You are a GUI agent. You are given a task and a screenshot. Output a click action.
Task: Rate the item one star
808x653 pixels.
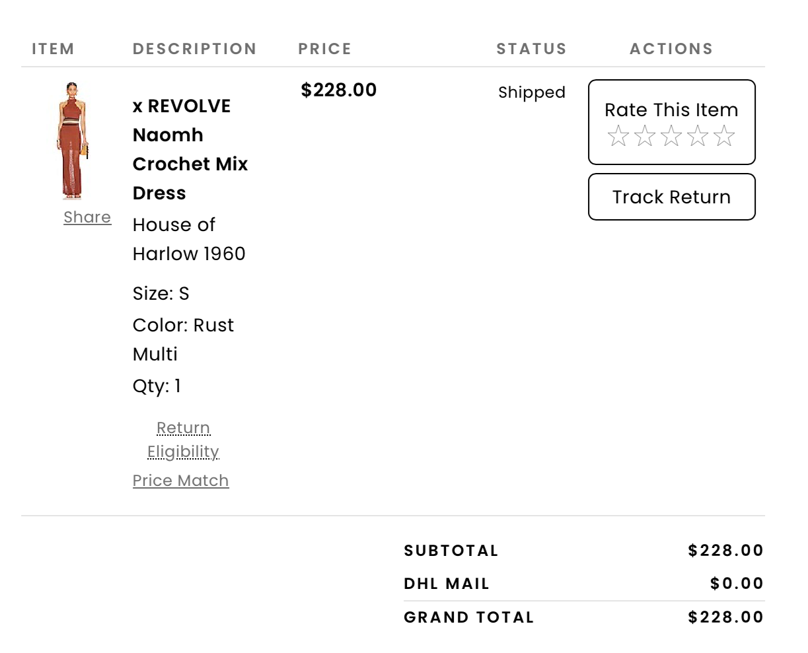point(618,136)
